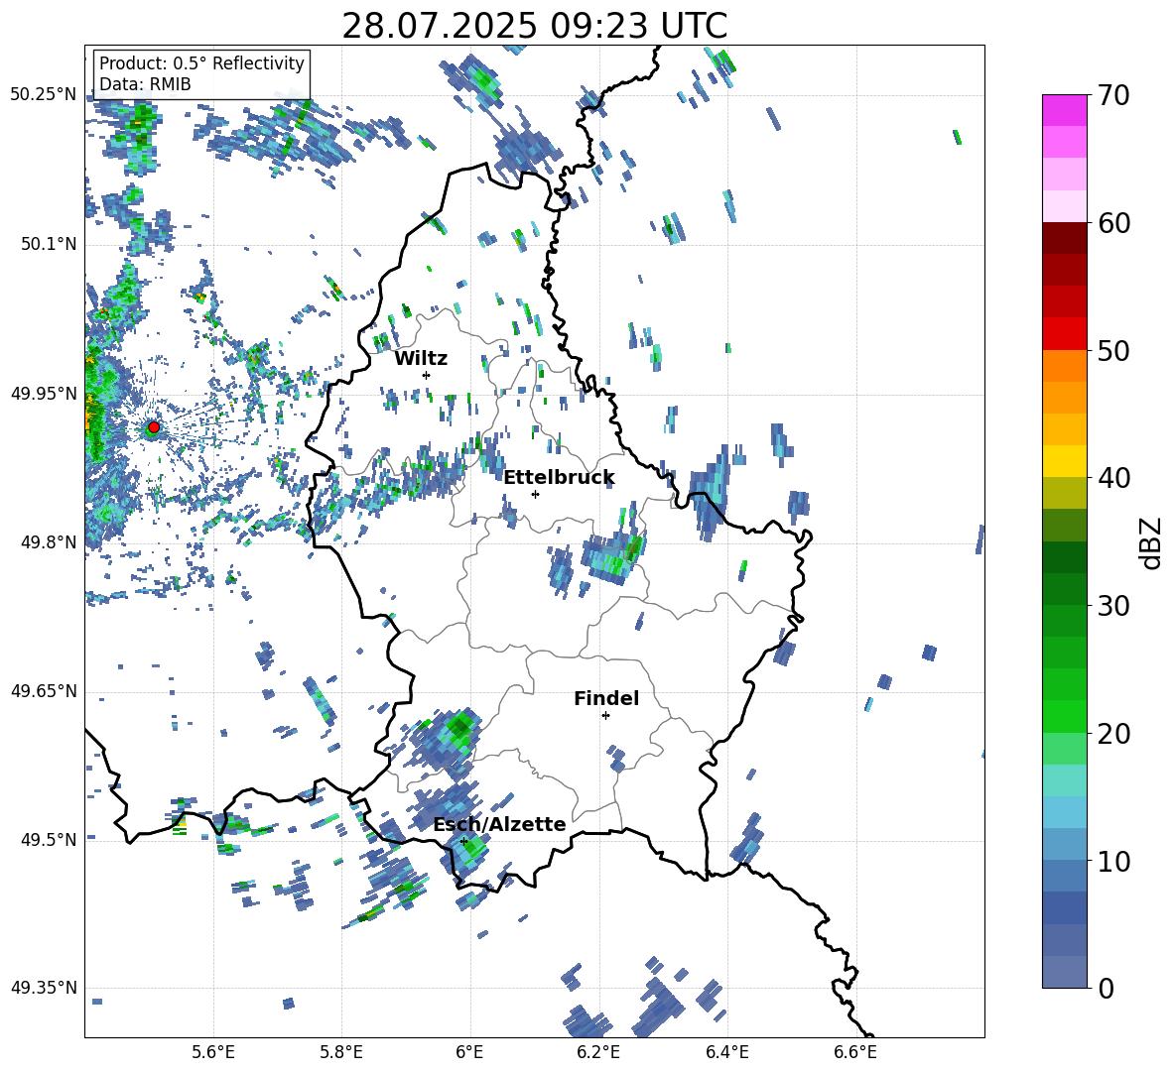Click the 40 tick label on colorbar
Image resolution: width=1175 pixels, height=1072 pixels.
1113,478
